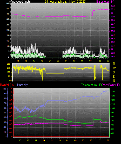Screen dimensions: 121x144
Task: Click the 'E' compass direction label
Action: [x=114, y=77]
